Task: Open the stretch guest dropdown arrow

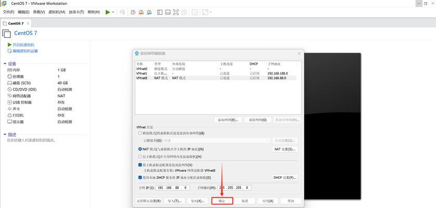Action: click(211, 12)
